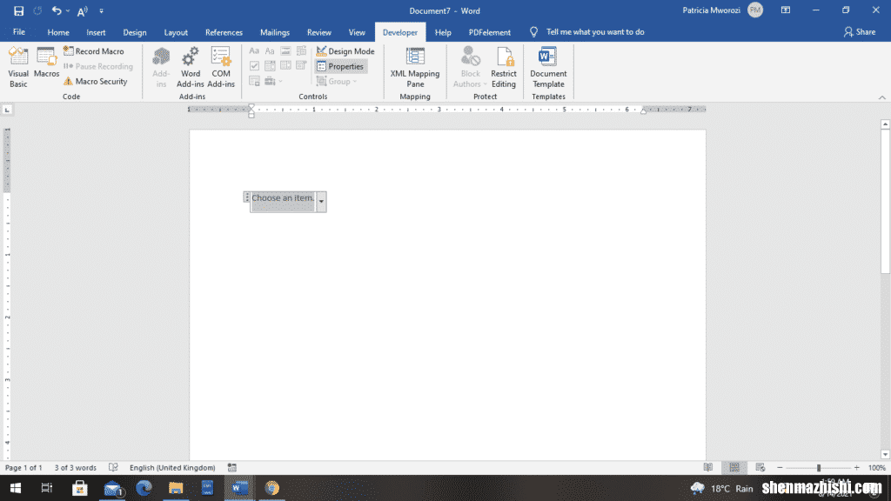This screenshot has height=501, width=891.
Task: Change language English (United Kingdom)
Action: click(172, 467)
